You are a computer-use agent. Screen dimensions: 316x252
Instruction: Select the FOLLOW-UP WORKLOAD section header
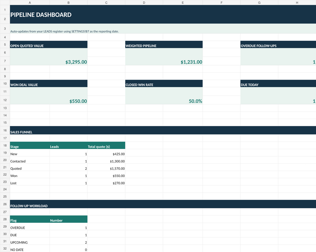click(163, 204)
